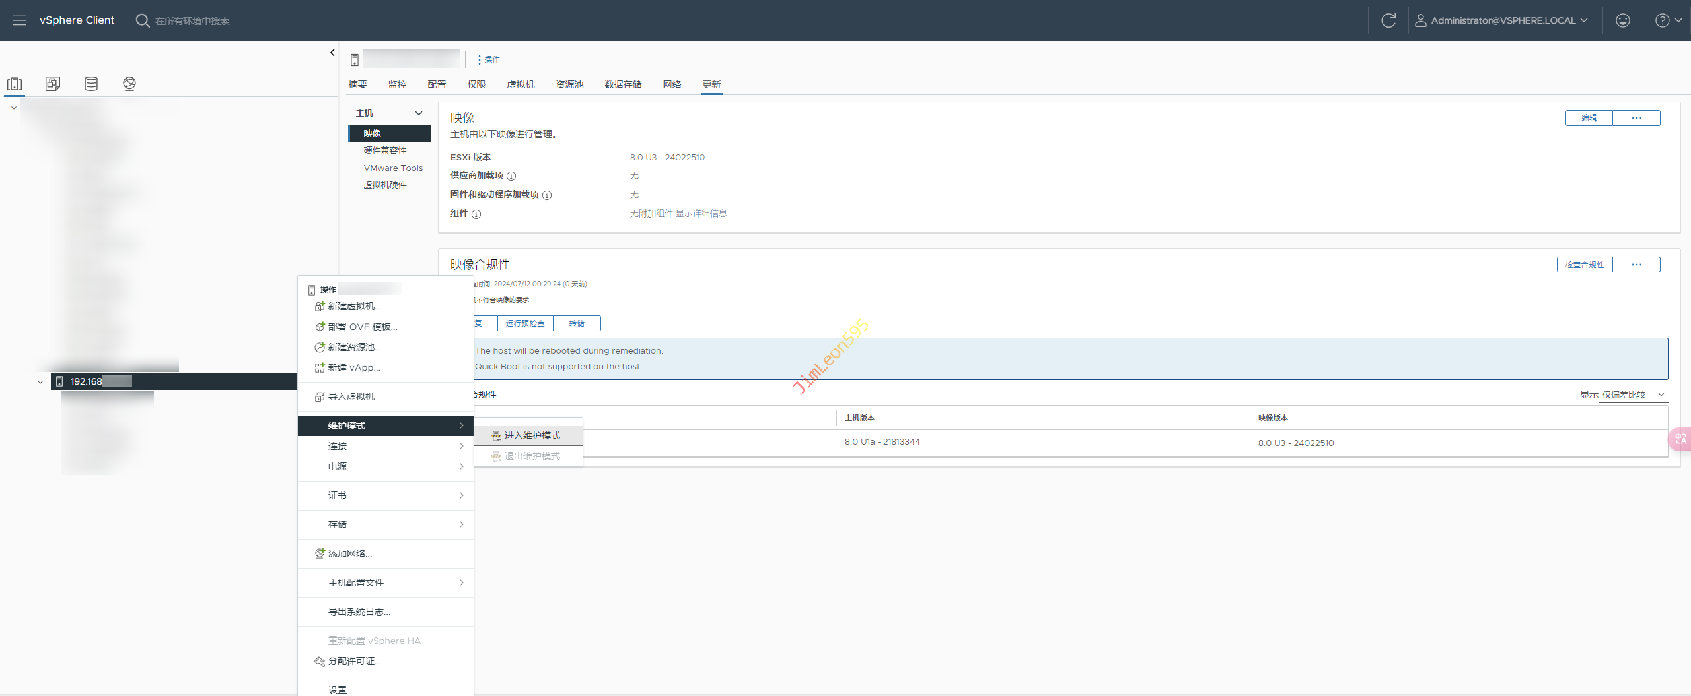Click 显示详细信息 link for components

coord(701,214)
